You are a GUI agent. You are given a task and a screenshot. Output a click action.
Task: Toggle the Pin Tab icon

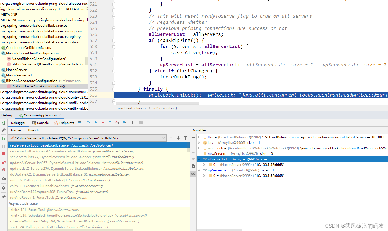point(4,197)
